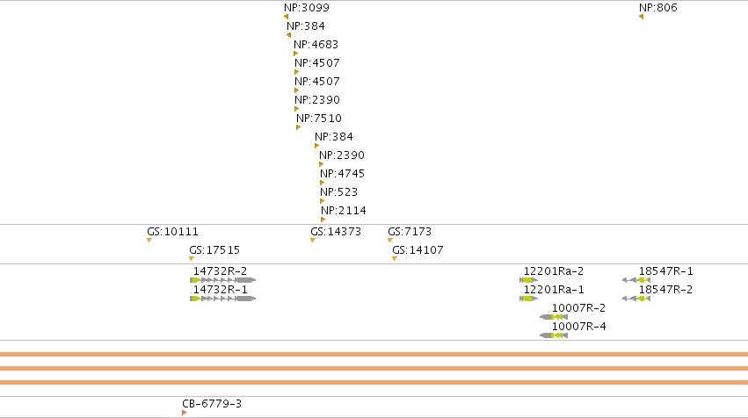Select the GS:7173 label
This screenshot has height=418, width=748.
410,232
